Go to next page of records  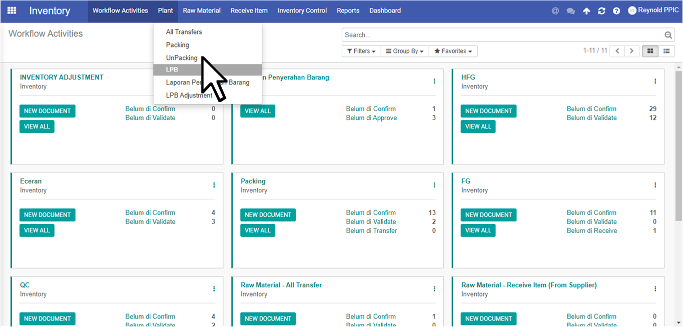point(632,51)
